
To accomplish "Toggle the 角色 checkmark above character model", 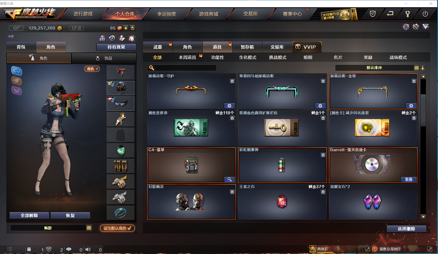I will 92,69.
